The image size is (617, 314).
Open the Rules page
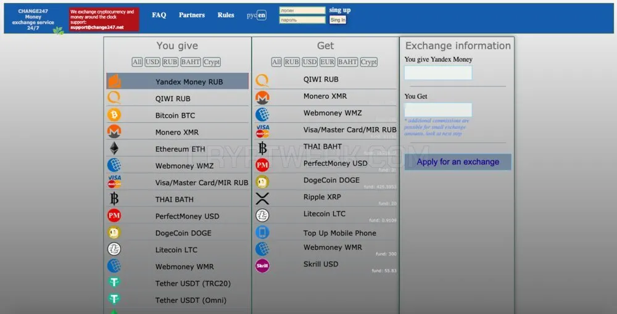226,15
